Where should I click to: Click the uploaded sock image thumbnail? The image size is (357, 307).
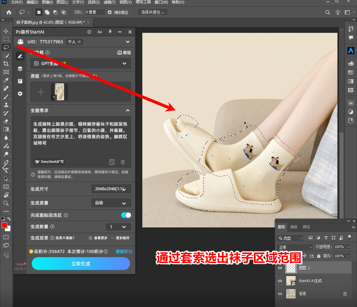[59, 92]
